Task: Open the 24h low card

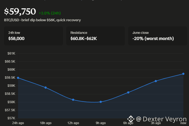Action: (x=33, y=36)
